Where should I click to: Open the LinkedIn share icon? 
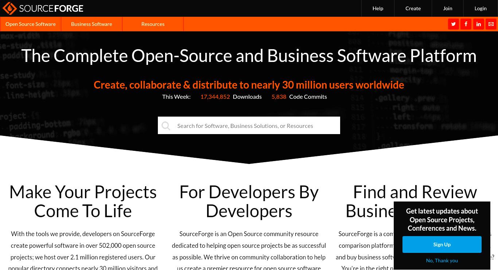[479, 24]
